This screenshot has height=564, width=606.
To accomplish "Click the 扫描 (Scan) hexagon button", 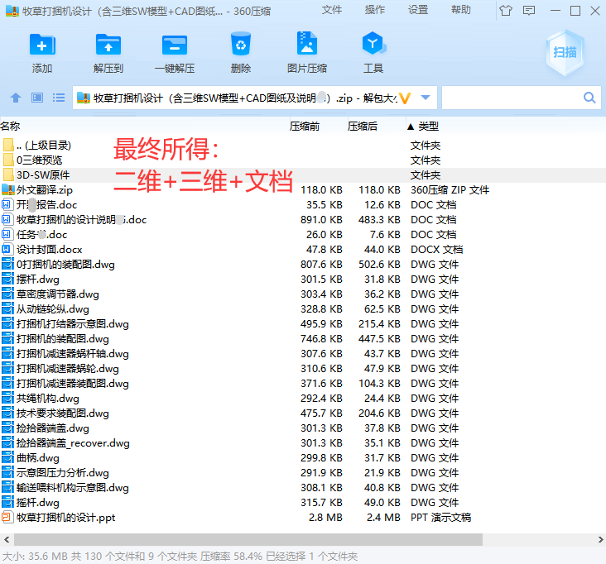I will coord(565,52).
